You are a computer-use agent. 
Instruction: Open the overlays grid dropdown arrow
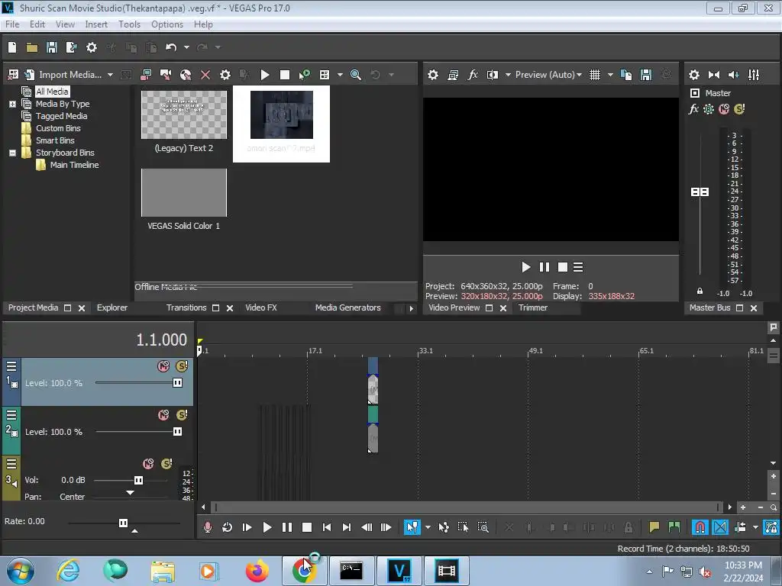[610, 75]
